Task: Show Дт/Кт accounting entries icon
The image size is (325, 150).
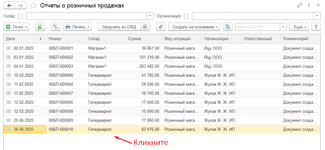Action: click(x=56, y=27)
